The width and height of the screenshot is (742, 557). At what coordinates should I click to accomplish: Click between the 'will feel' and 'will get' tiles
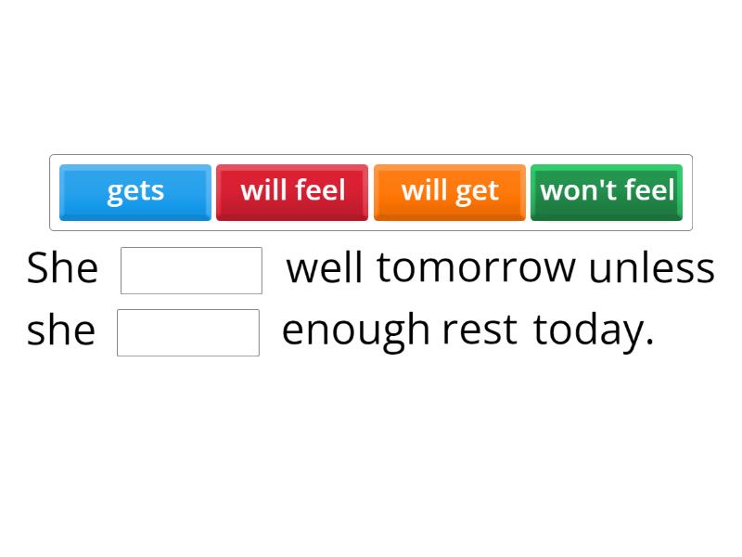pyautogui.click(x=371, y=192)
